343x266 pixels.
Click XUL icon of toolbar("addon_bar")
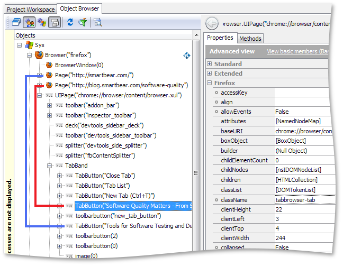(x=59, y=105)
